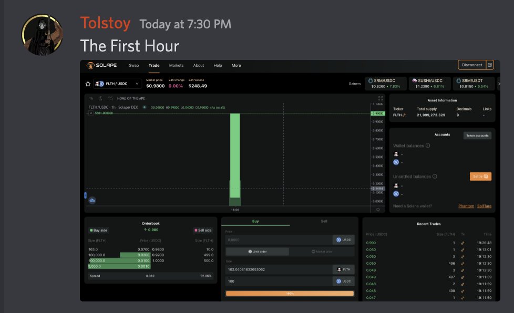The image size is (514, 313).
Task: Open chart indicators (fx) icon
Action: pos(100,98)
